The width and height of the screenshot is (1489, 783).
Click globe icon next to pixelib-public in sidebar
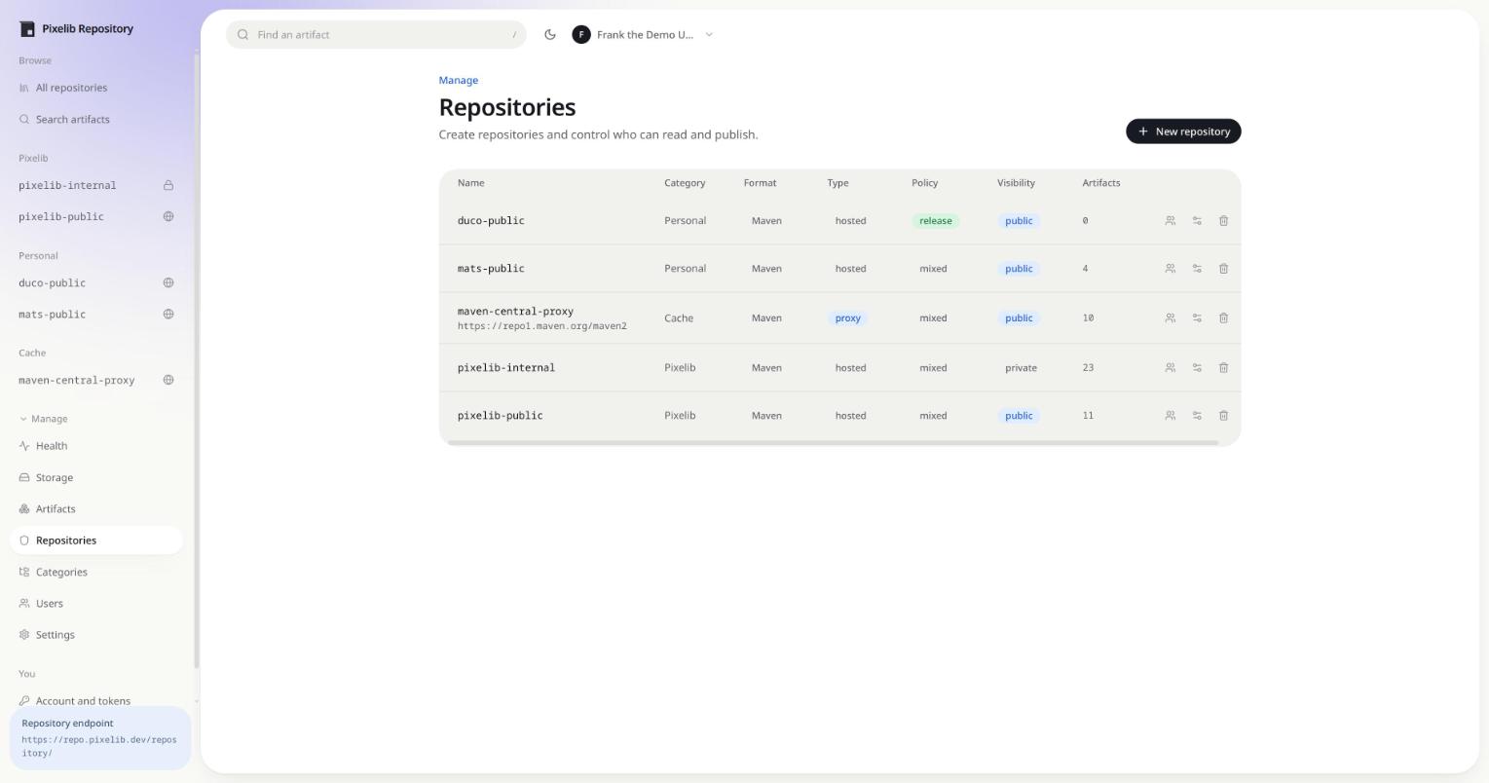pyautogui.click(x=168, y=216)
